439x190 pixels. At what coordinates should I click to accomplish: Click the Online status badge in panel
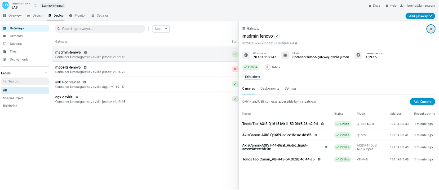point(251,67)
